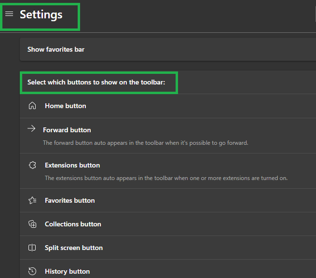The height and width of the screenshot is (278, 316).
Task: Click the Forward arrow icon
Action: pos(31,129)
